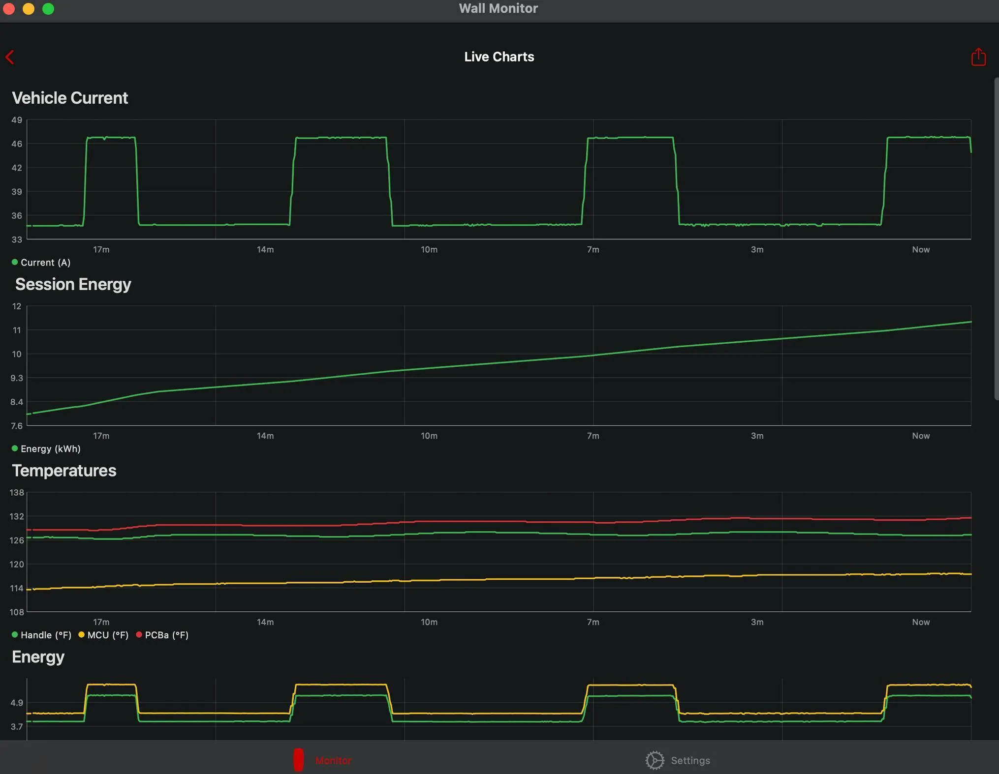Open the Settings gear tab
This screenshot has height=774, width=999.
(678, 760)
